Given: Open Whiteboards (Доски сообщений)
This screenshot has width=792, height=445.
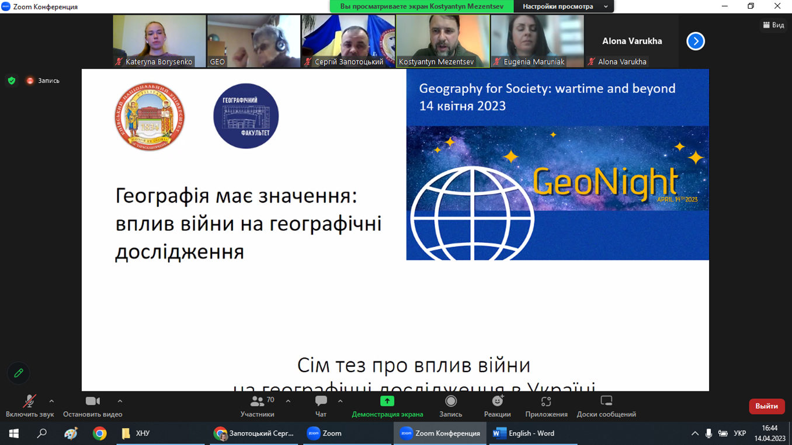Looking at the screenshot, I should click(606, 402).
